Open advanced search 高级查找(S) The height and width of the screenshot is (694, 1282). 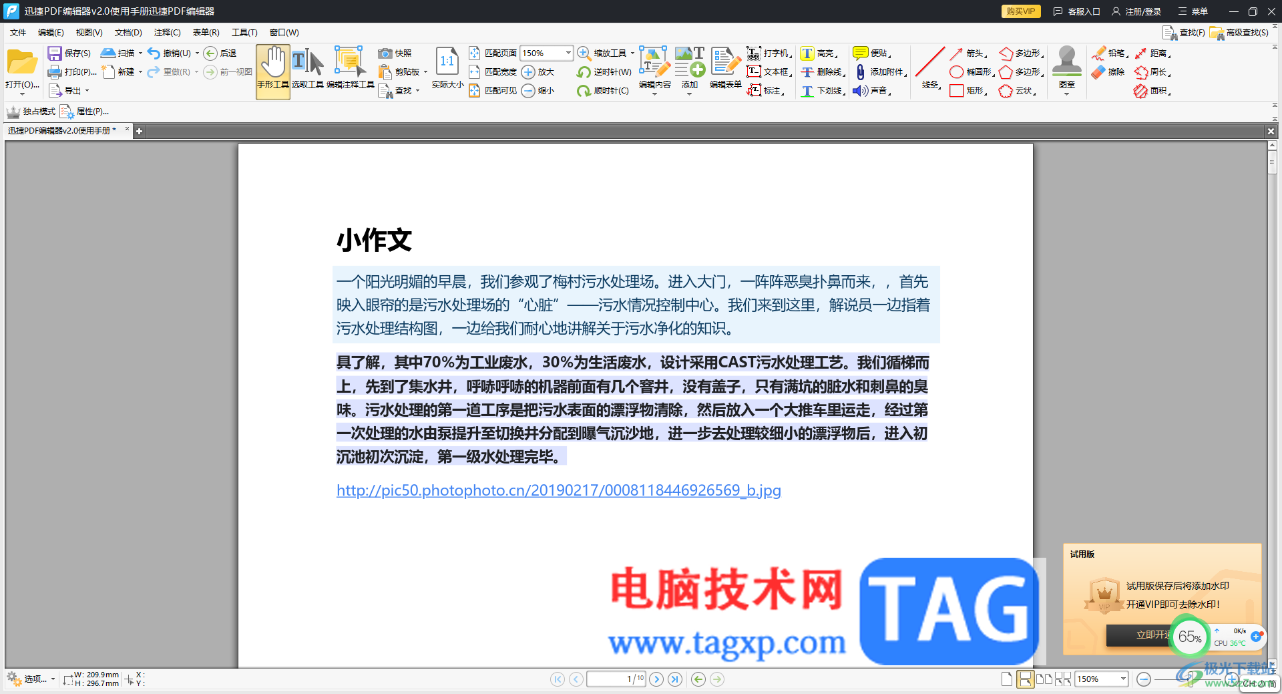[1239, 33]
